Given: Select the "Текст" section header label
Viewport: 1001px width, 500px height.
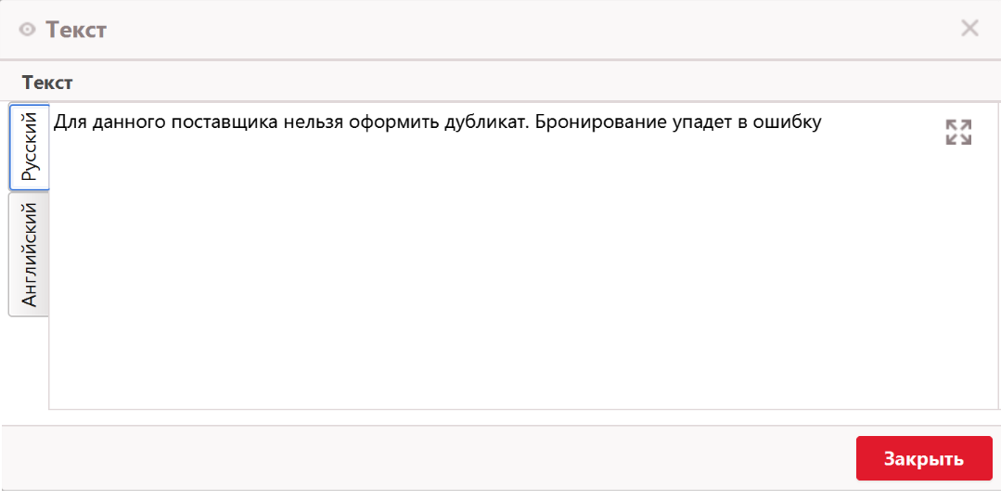Looking at the screenshot, I should pos(47,83).
